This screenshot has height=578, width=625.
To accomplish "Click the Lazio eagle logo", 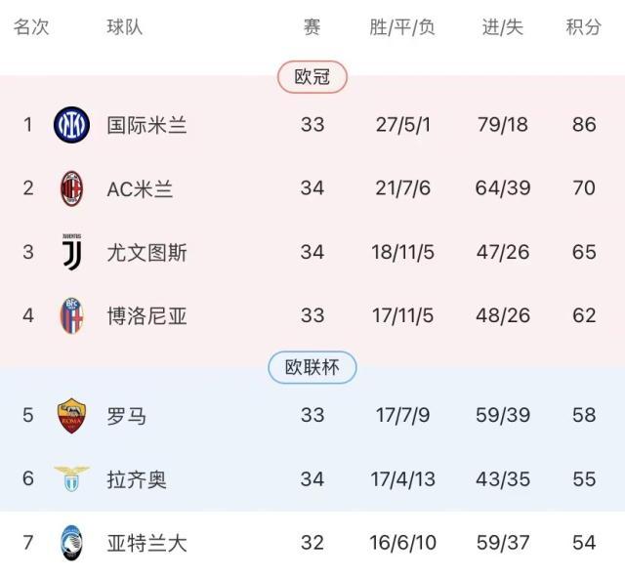I will point(71,478).
